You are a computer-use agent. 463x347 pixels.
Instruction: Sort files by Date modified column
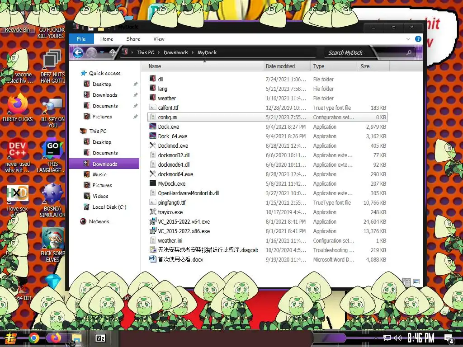coord(286,66)
